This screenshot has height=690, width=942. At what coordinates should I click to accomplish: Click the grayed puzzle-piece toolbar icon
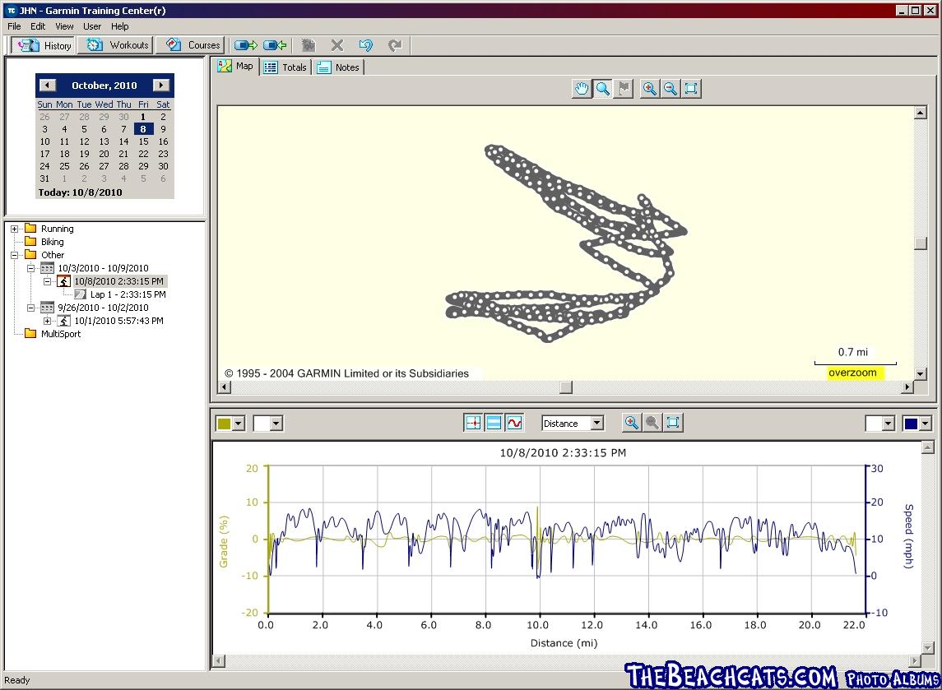[x=309, y=45]
